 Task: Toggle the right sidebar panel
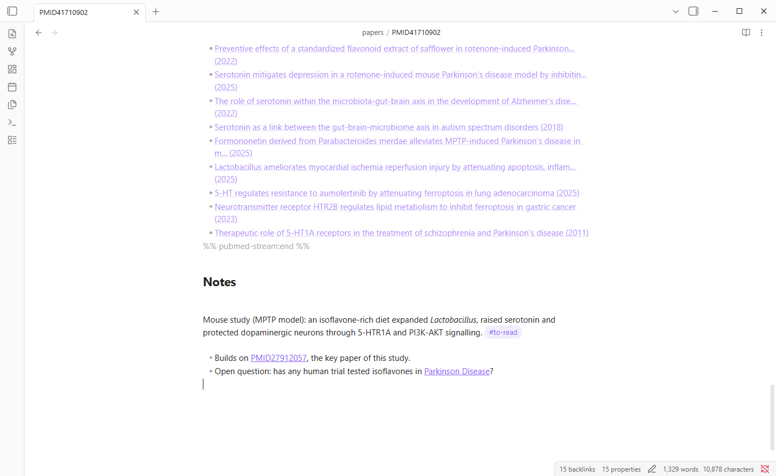693,11
